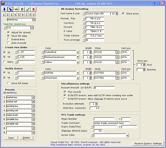Open the Arrow Color dropdown
The image size is (166, 148).
[x=127, y=135]
